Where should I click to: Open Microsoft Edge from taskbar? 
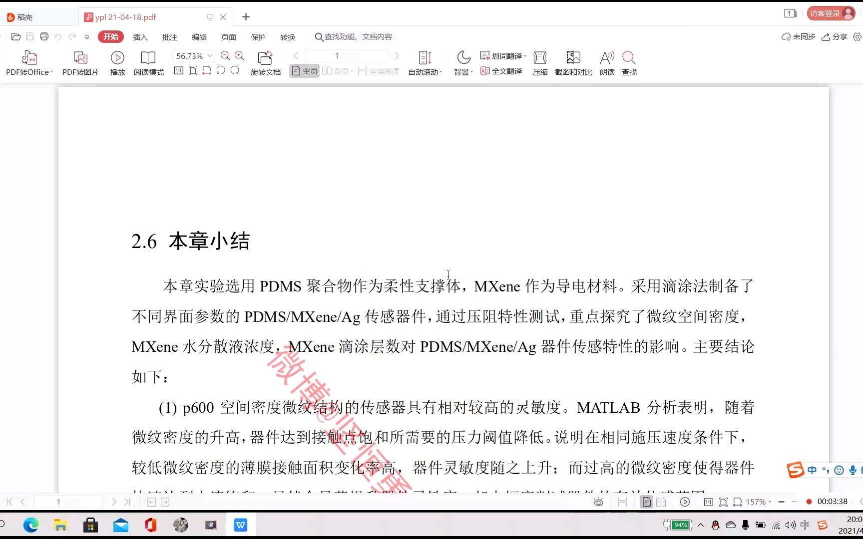[x=30, y=525]
